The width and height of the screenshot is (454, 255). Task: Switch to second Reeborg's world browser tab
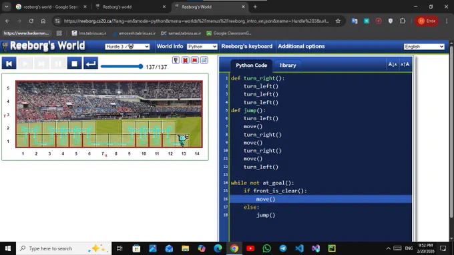(x=130, y=7)
